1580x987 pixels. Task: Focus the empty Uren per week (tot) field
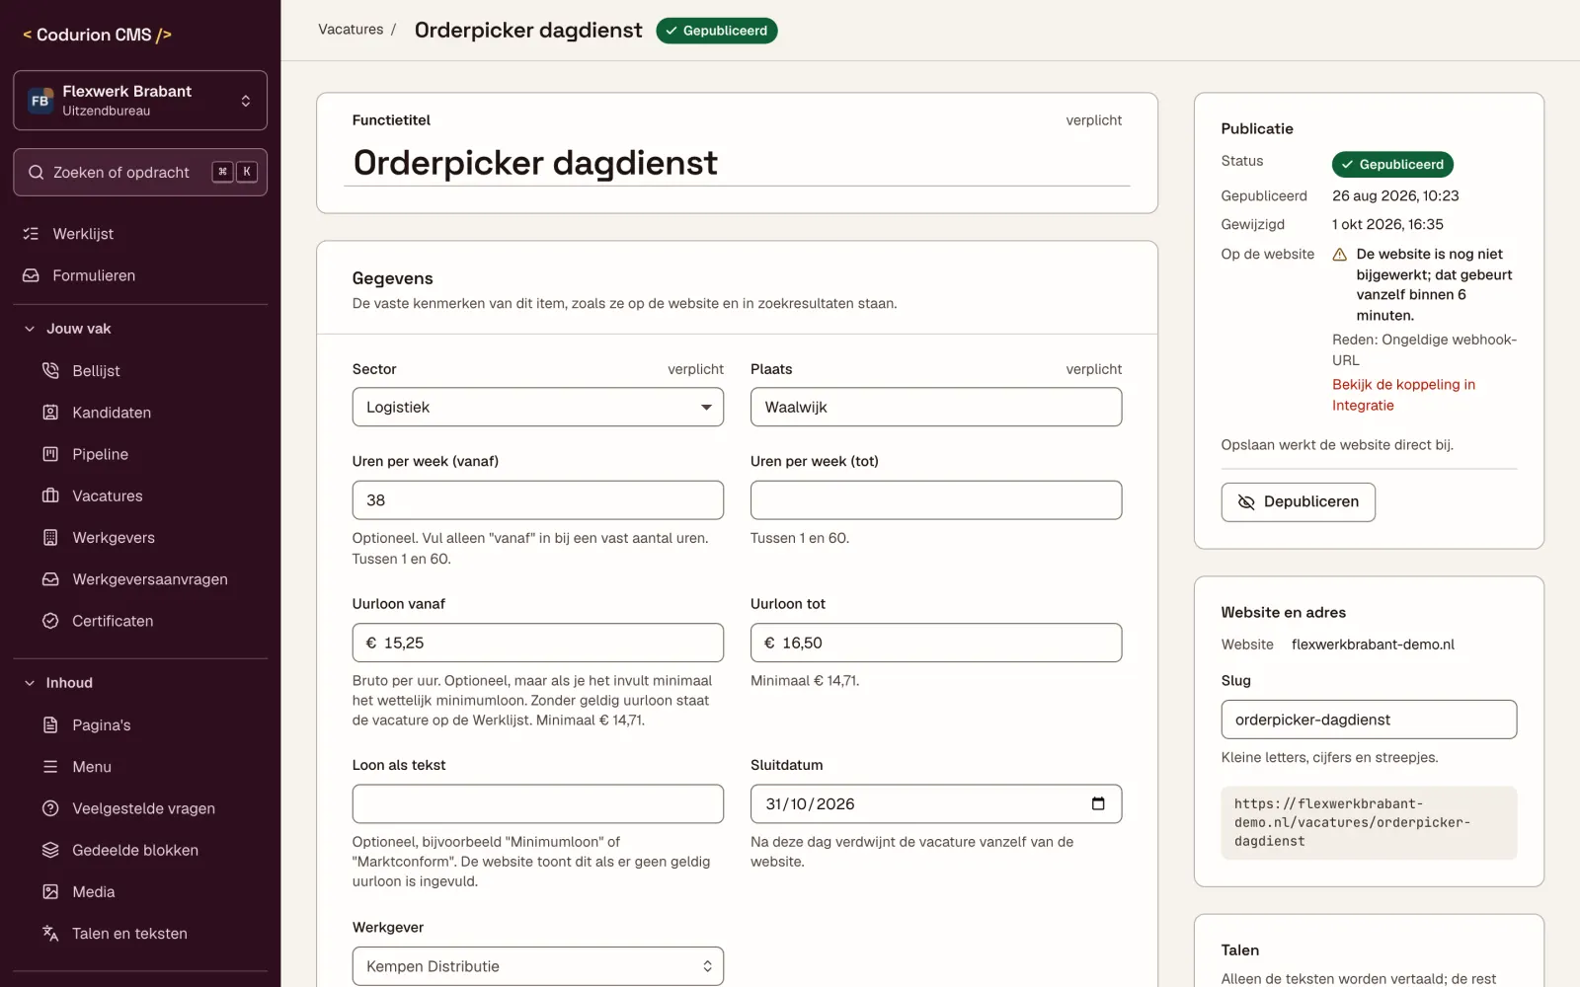(936, 500)
